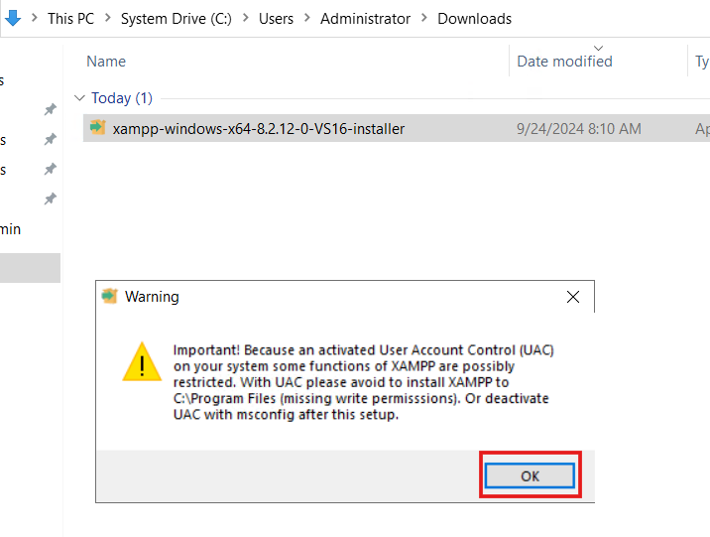Navigate to This PC breadcrumb
The width and height of the screenshot is (710, 537).
tap(71, 19)
